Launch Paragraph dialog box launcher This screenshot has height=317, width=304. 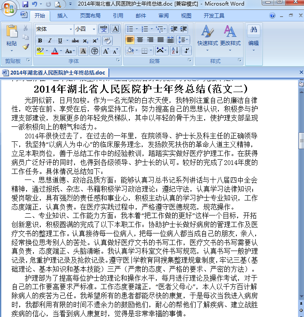coord(190,60)
